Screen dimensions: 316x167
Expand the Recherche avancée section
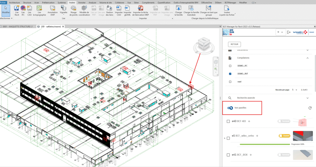pos(307,98)
